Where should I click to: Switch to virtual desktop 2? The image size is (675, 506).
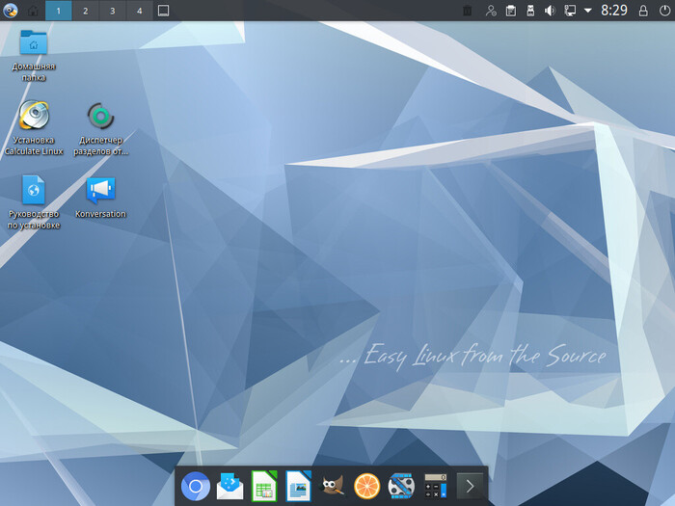85,11
